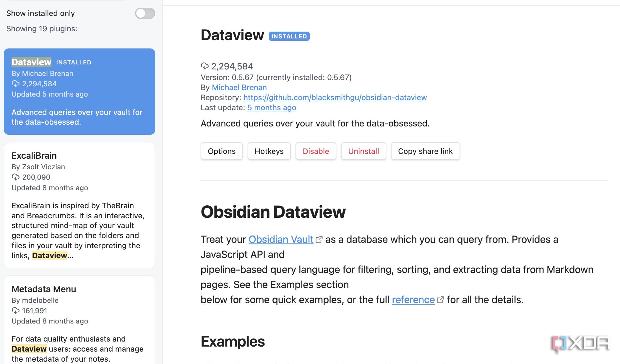Click the download icon on the Metadata Menu card
This screenshot has height=364, width=620.
pyautogui.click(x=15, y=311)
